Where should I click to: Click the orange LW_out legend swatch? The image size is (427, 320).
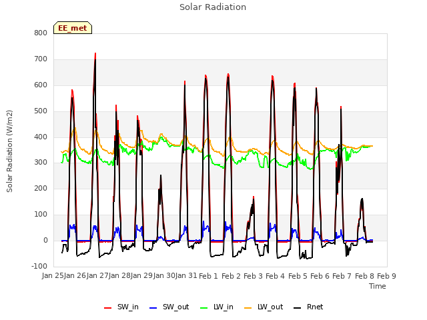click(248, 308)
